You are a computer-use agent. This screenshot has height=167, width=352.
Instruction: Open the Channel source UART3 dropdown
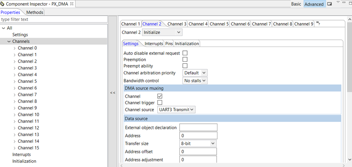coord(176,110)
